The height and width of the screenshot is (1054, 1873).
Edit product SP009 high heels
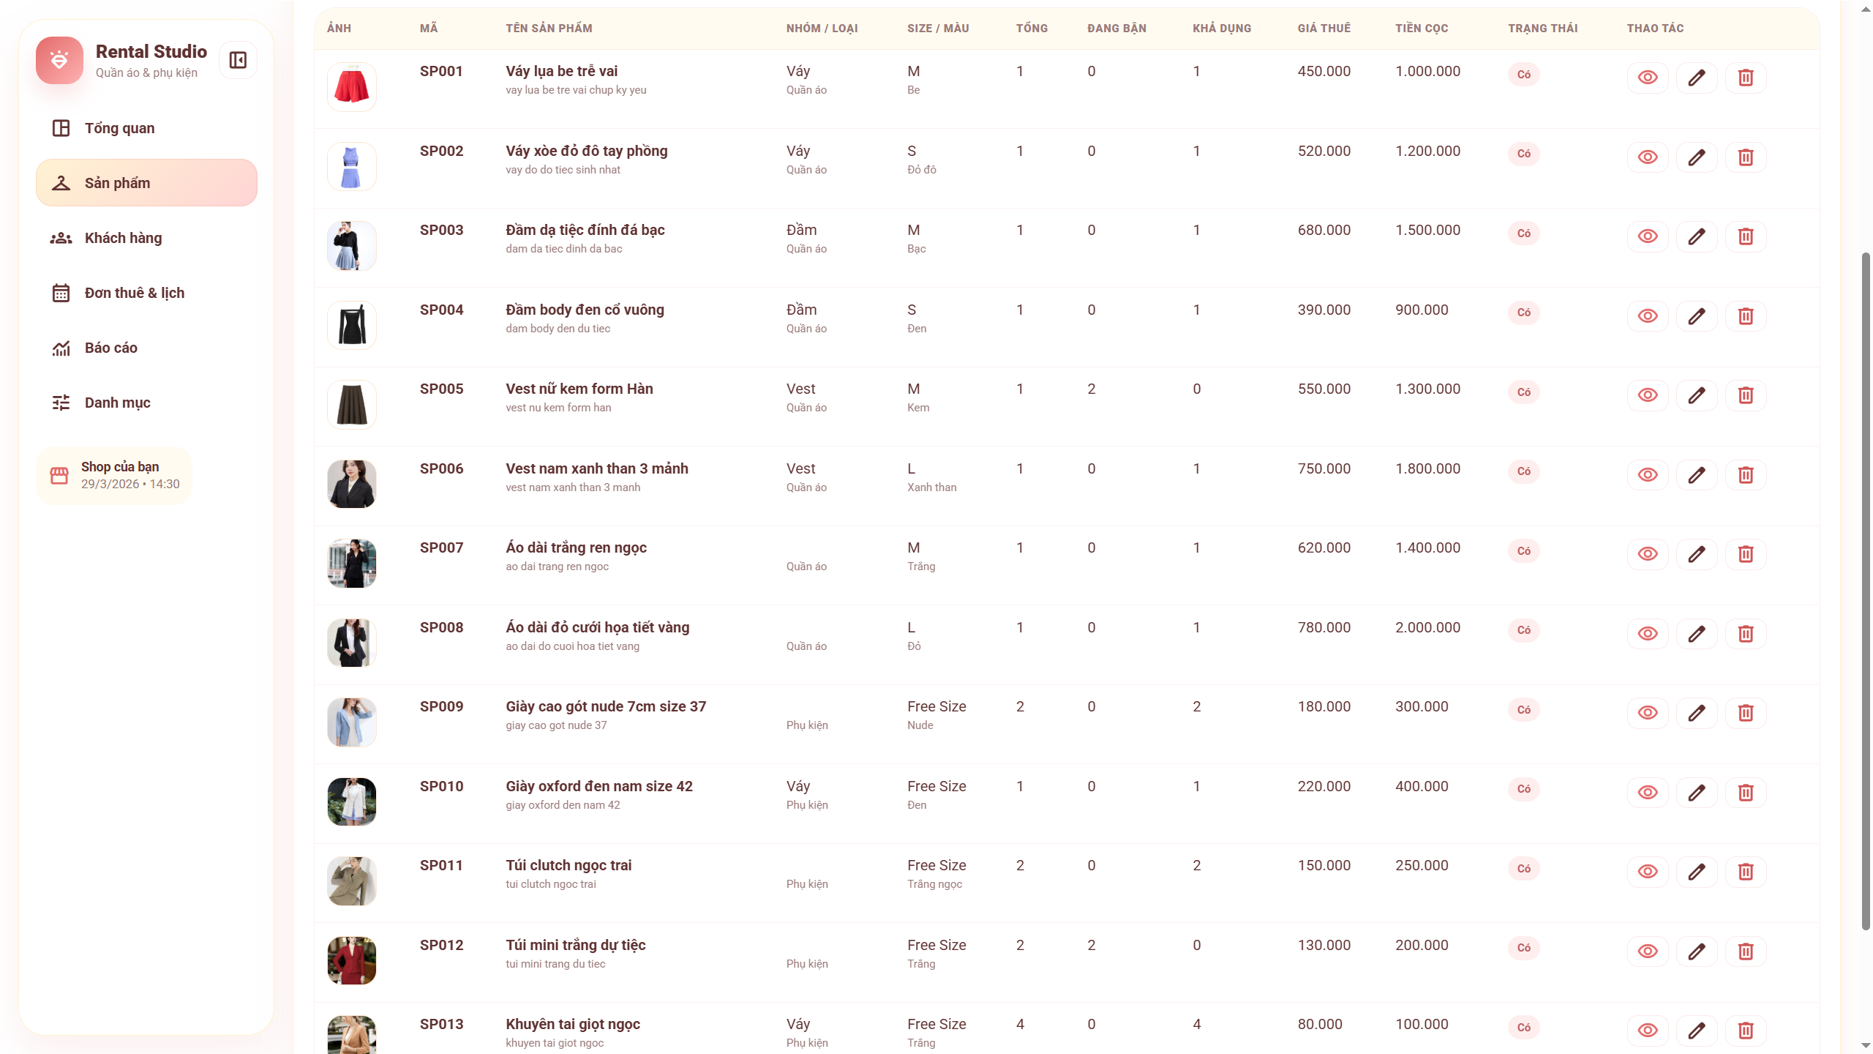tap(1697, 713)
